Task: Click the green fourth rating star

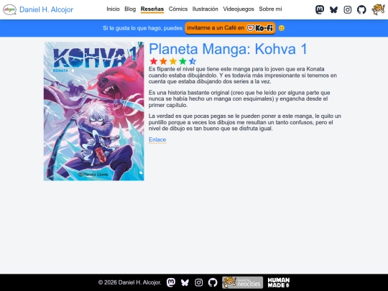Action: point(183,61)
